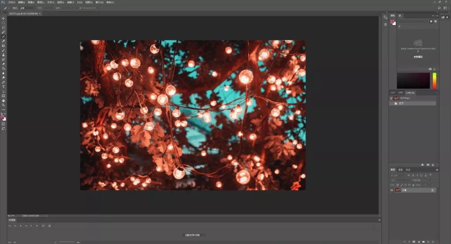Viewport: 451px width, 244px height.
Task: Select the Move tool in the toolbar
Action: tap(3, 18)
